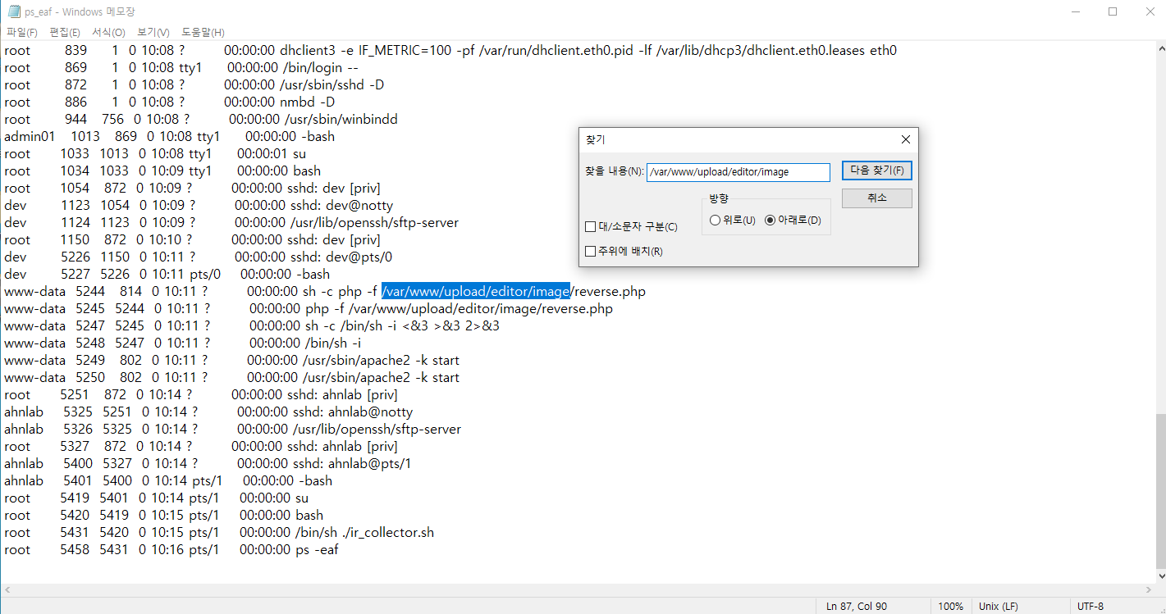Close the Notepad window
The image size is (1166, 614).
(1150, 11)
